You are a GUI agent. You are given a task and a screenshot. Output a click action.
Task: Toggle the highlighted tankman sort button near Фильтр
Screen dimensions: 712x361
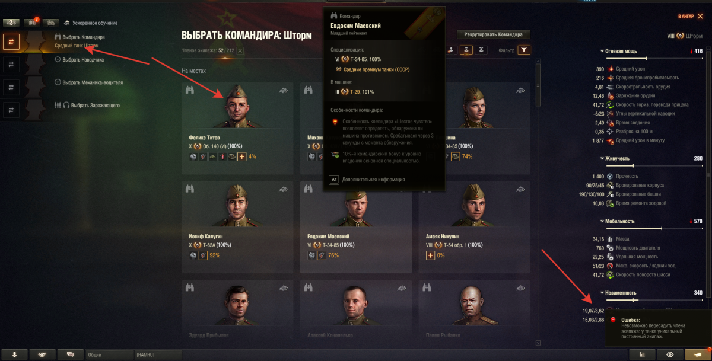pos(466,50)
